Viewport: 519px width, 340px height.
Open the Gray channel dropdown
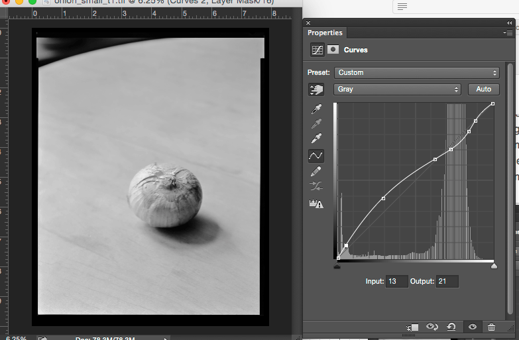coord(398,89)
